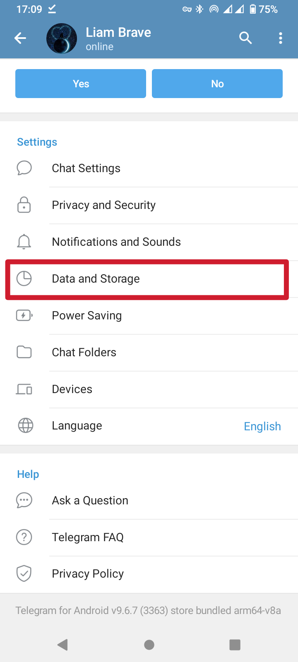Tap the Power Saving battery icon
298x662 pixels.
[x=24, y=316]
